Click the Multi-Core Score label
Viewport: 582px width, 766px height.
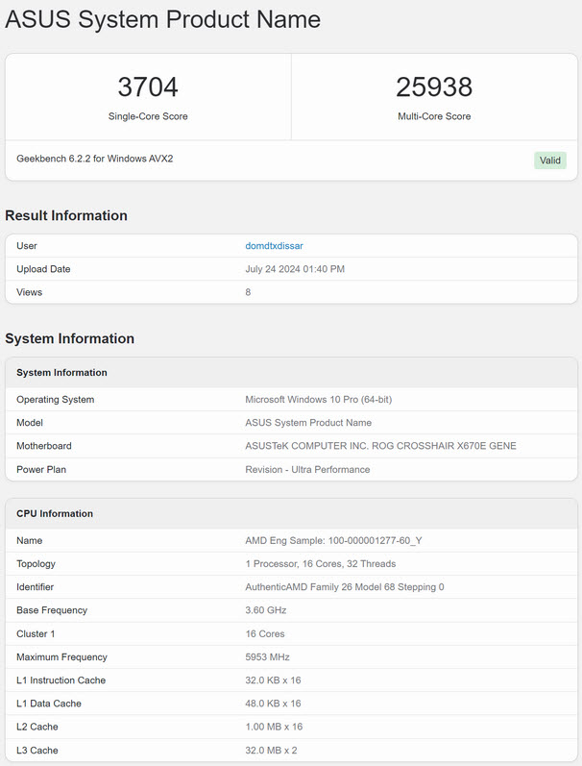point(434,116)
